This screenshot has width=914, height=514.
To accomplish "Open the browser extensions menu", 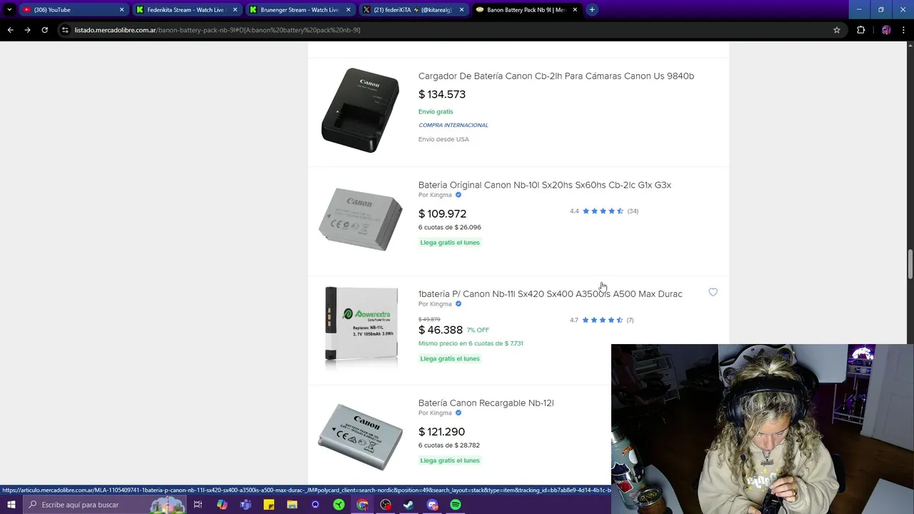I will 860,30.
